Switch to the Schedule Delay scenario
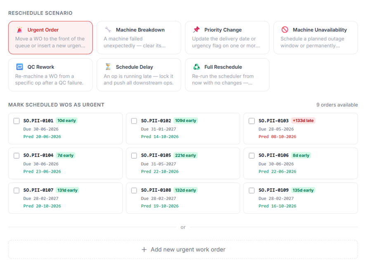Screen dimensions: 370x264 pos(139,75)
